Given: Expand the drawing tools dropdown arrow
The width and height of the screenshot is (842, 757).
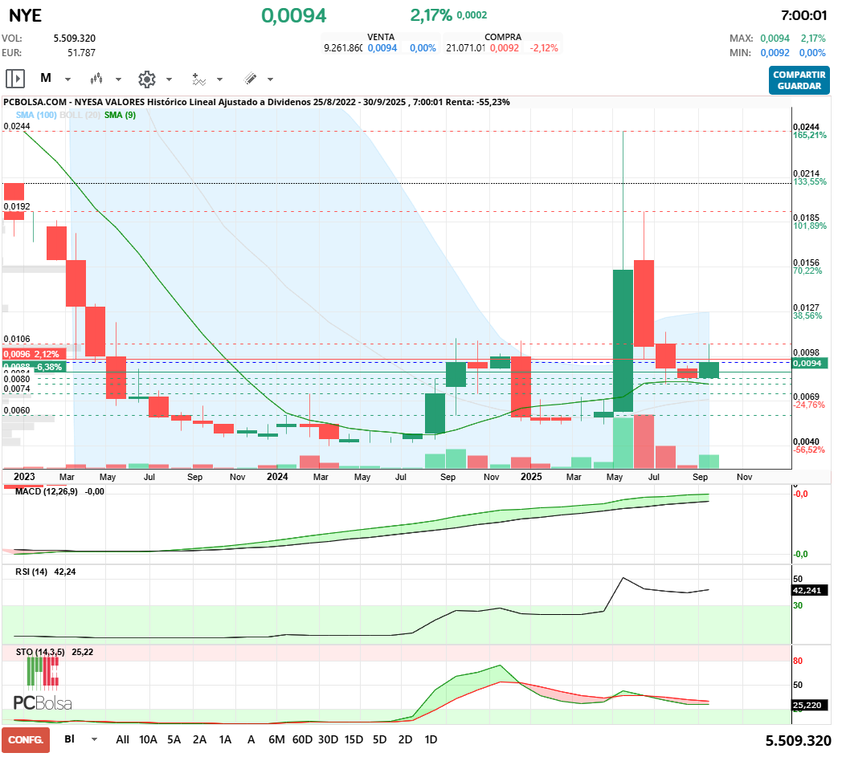Looking at the screenshot, I should tap(270, 79).
